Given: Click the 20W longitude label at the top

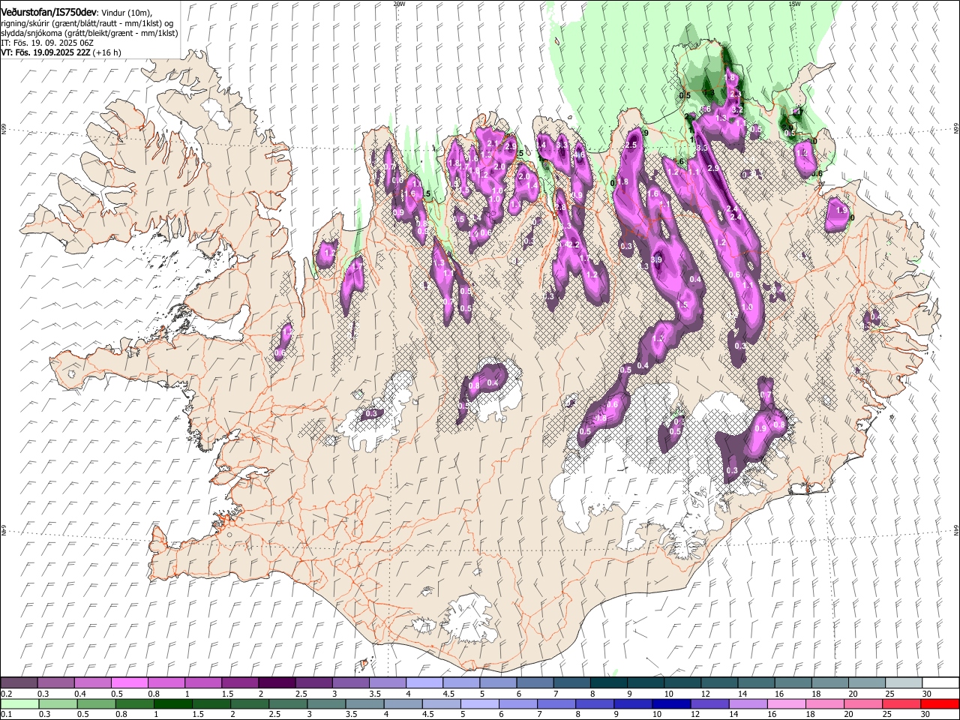Looking at the screenshot, I should [399, 4].
